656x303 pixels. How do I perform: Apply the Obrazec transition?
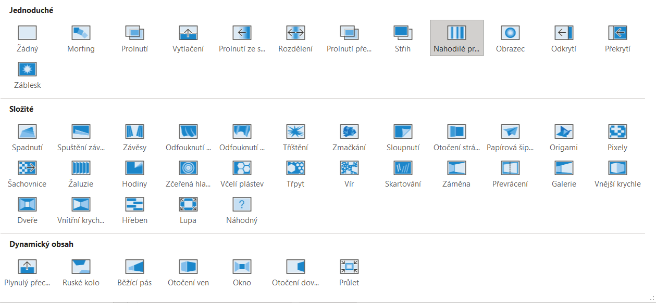[x=510, y=38]
